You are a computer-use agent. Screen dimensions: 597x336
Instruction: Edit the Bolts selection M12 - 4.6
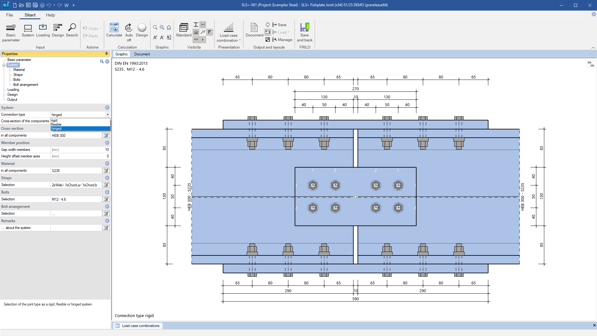[106, 199]
